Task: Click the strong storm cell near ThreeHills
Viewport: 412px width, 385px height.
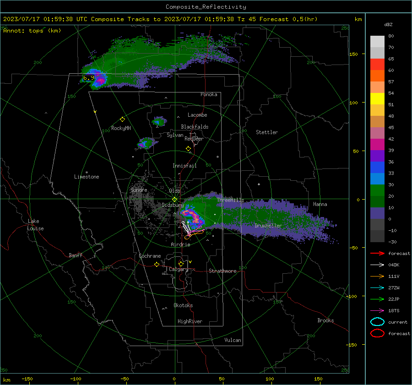Action: [x=193, y=216]
